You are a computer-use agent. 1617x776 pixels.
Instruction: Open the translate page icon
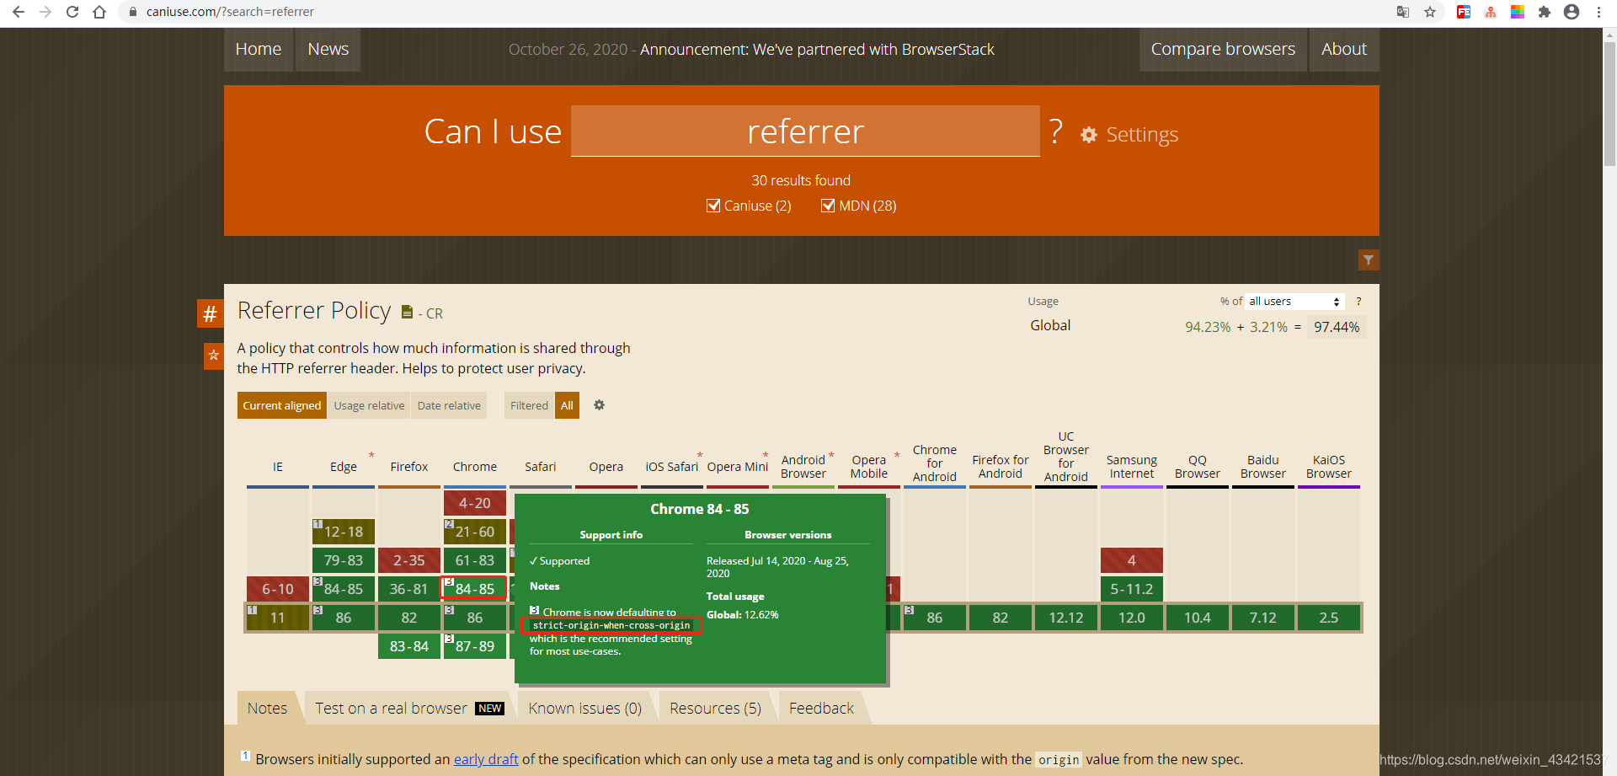[1403, 12]
